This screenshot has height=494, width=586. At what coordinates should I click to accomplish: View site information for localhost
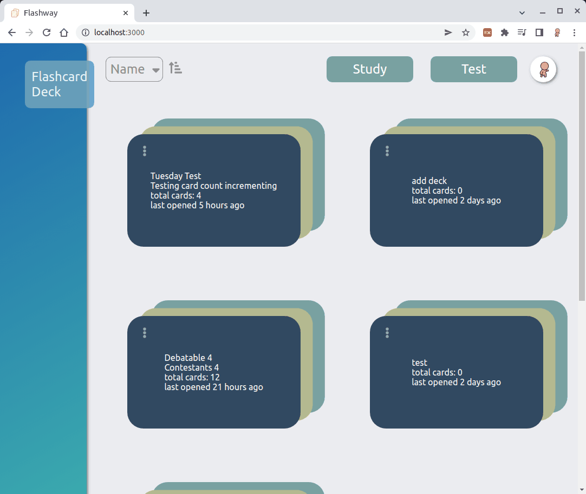tap(86, 32)
